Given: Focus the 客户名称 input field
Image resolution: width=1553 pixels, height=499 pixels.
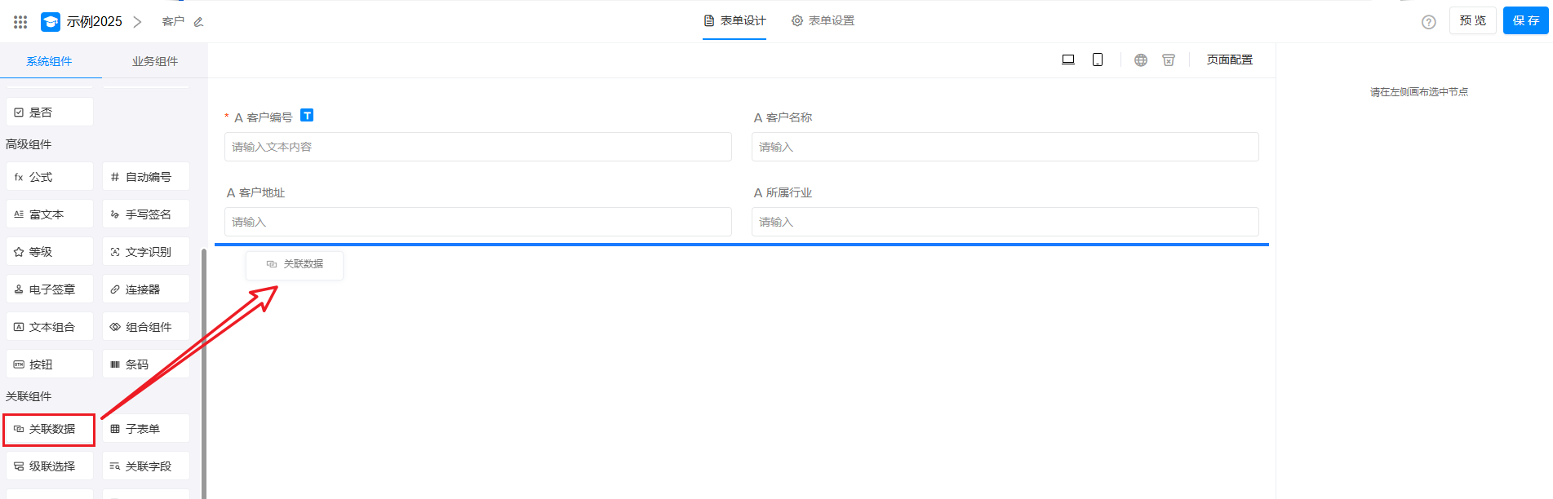Looking at the screenshot, I should pos(1004,147).
